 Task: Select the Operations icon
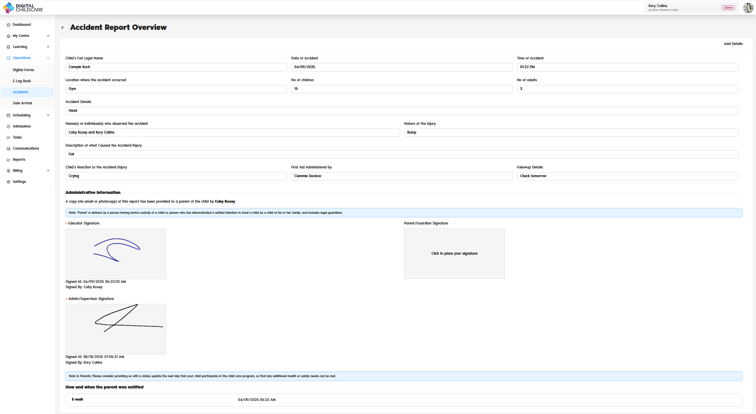8,58
